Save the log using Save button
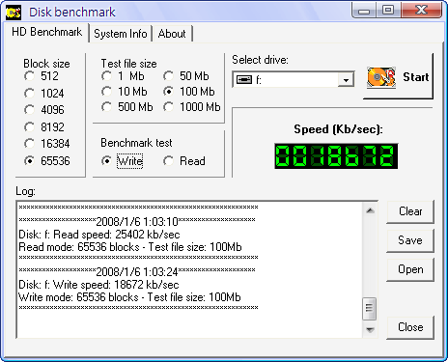 pyautogui.click(x=410, y=240)
